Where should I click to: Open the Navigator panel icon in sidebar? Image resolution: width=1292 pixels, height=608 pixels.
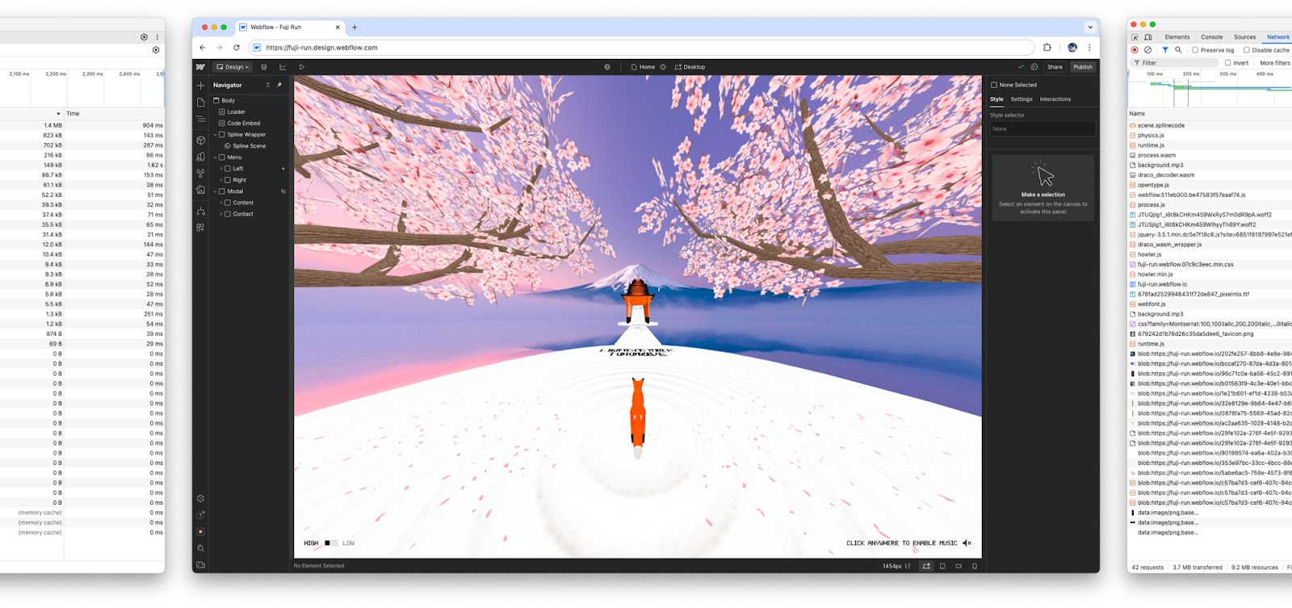pyautogui.click(x=200, y=120)
